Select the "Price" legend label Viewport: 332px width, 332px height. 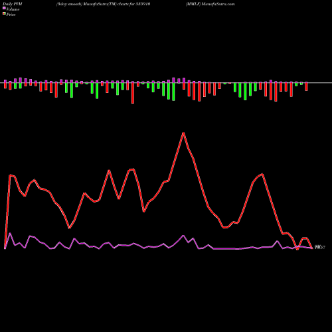[x=11, y=15]
